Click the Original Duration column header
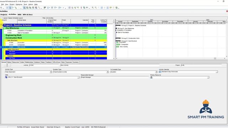Viewport: 228px width, 128px height. pos(50,21)
